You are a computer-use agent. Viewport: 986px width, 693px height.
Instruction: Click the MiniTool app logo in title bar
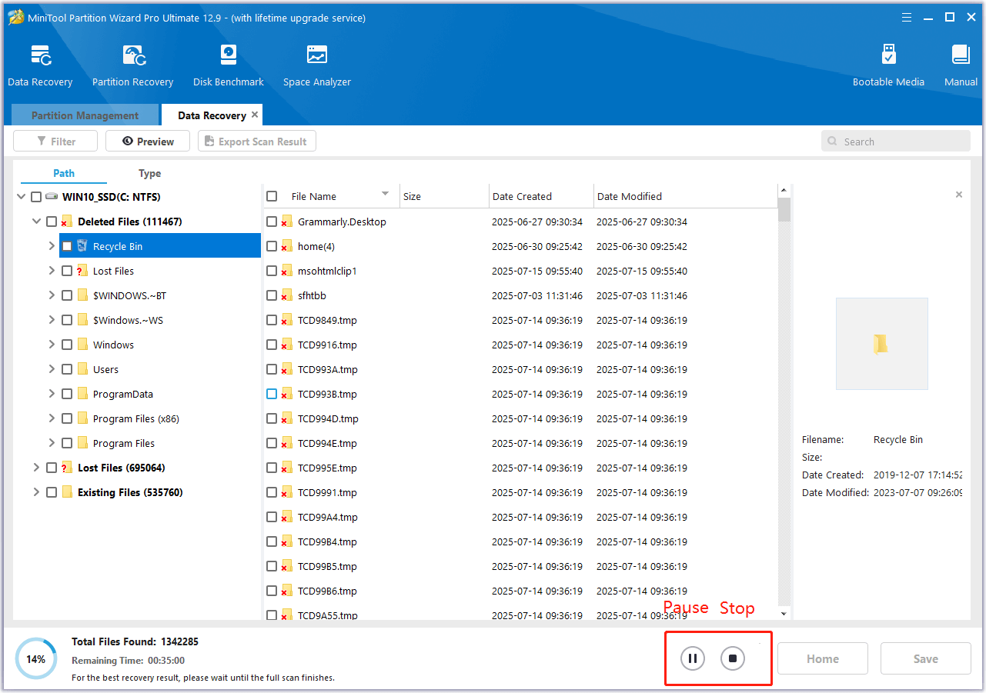click(x=15, y=17)
